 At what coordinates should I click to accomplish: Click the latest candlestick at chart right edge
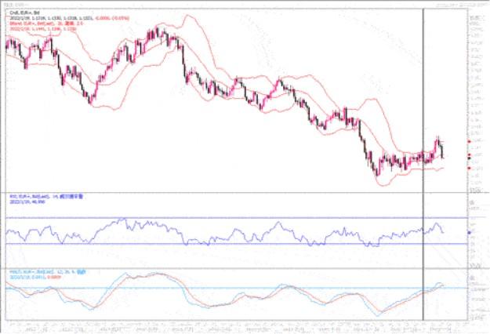[443, 152]
